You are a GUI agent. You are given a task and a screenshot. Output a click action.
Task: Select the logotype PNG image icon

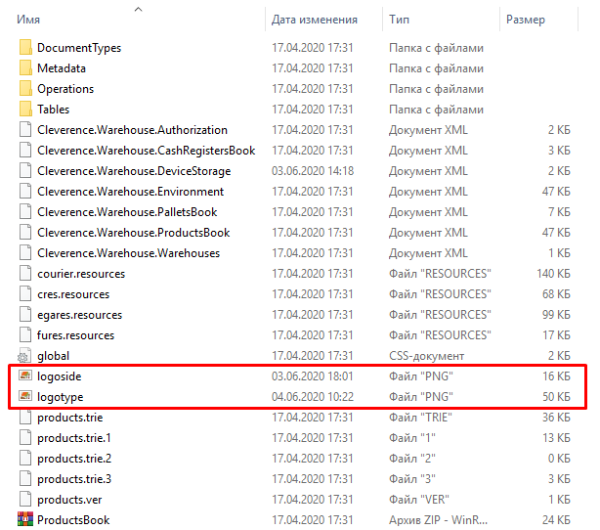(25, 396)
